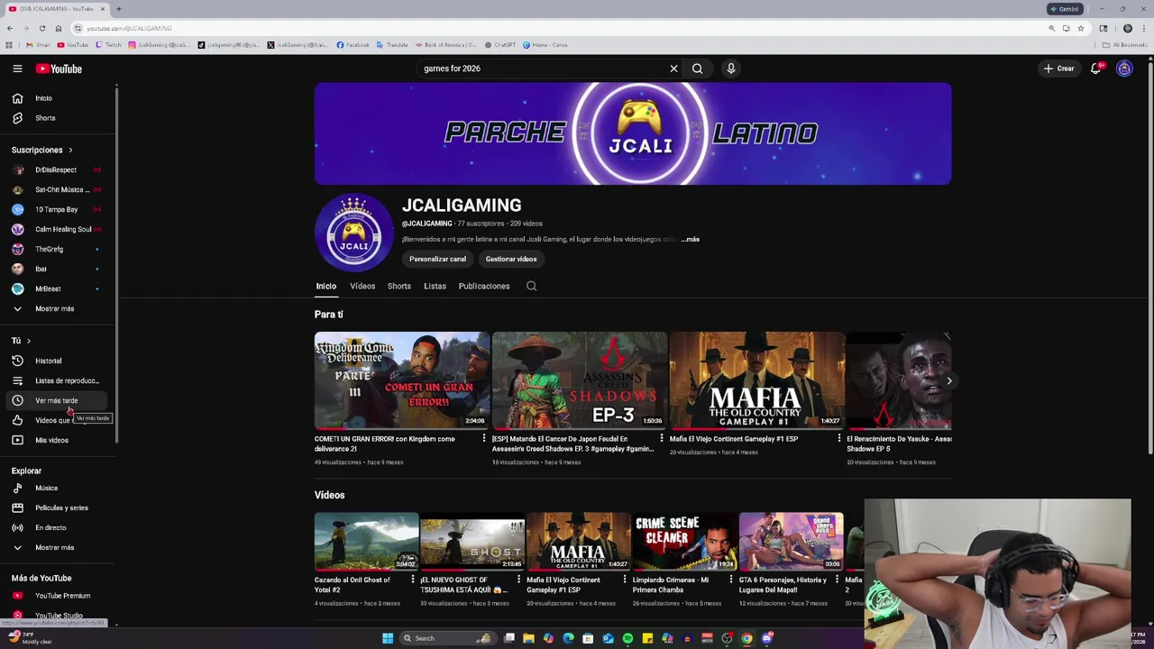Image resolution: width=1154 pixels, height=649 pixels.
Task: Open Películas y series in sidebar
Action: point(58,507)
